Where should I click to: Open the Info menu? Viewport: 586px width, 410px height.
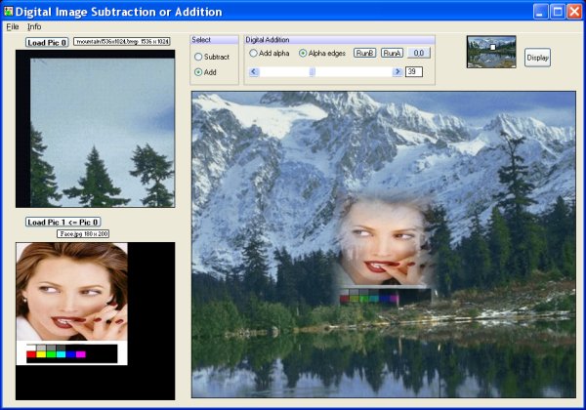34,26
